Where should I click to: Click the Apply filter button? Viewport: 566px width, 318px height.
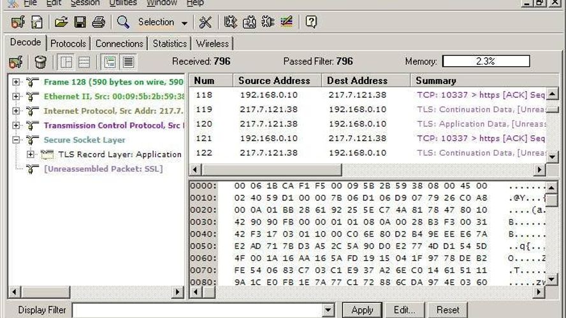pos(362,310)
